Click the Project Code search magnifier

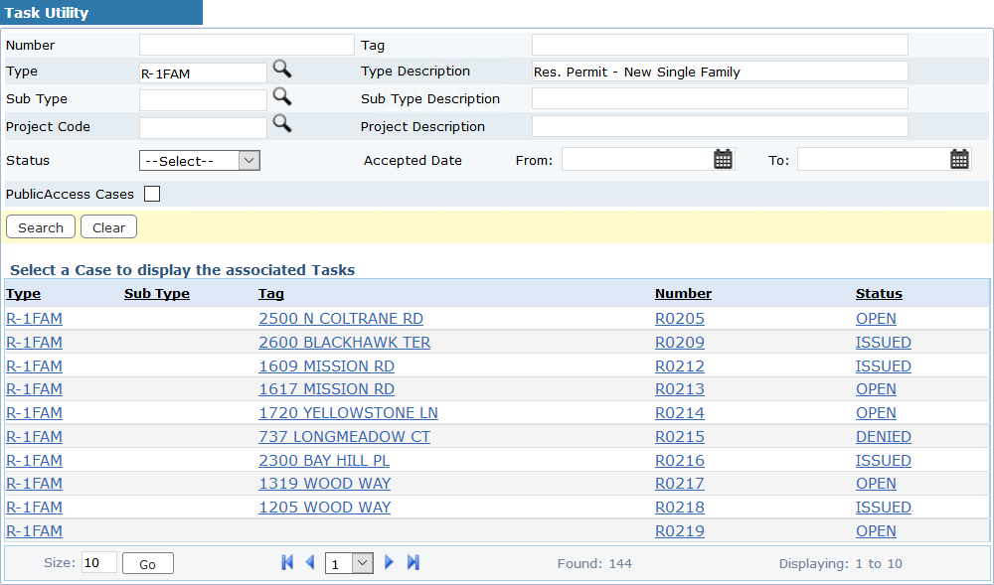282,124
